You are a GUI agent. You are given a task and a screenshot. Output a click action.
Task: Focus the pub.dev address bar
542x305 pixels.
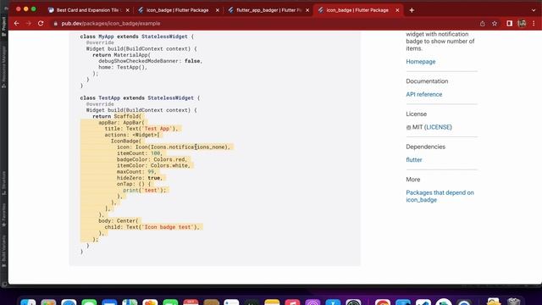pos(263,24)
